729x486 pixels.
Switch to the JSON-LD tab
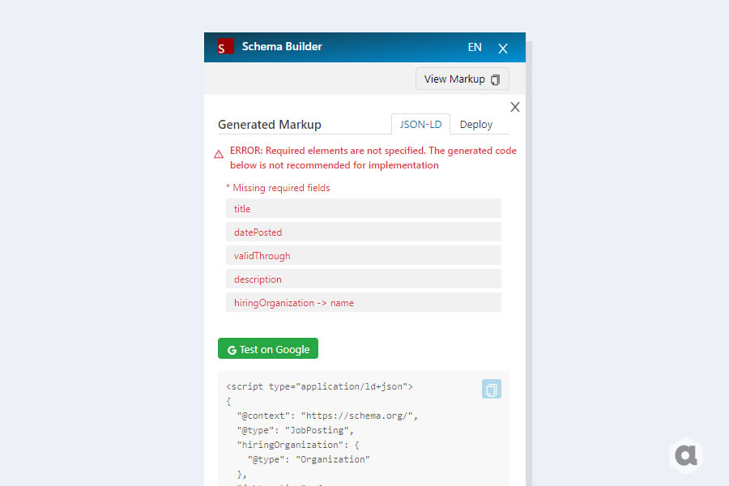click(420, 125)
